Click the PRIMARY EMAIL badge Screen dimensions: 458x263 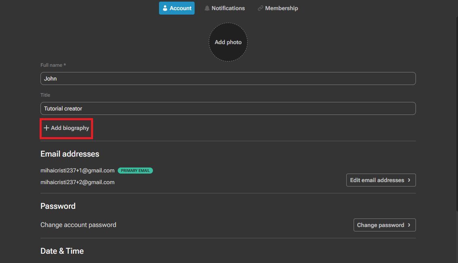coord(135,170)
